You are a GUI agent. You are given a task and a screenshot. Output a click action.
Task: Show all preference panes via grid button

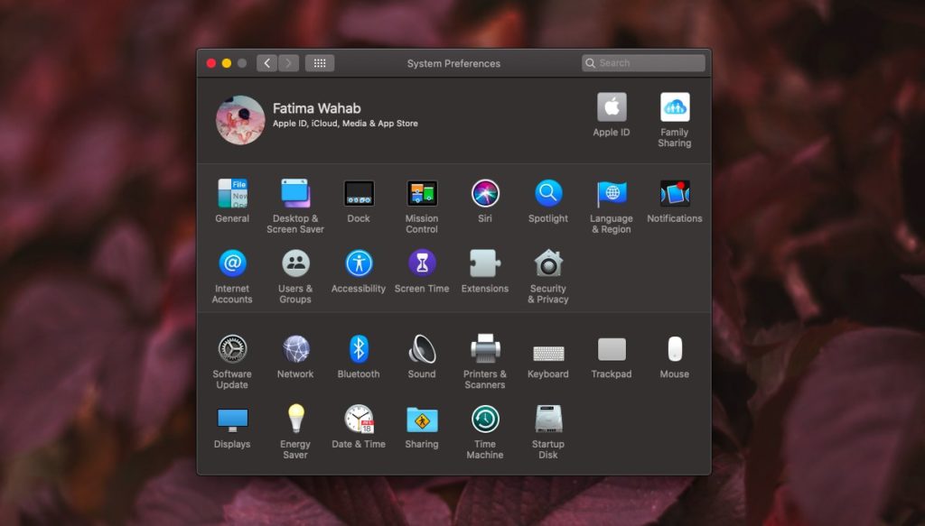tap(319, 63)
